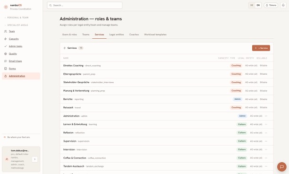Click the Billable label in Direktes Coaching row
289x174 pixels.
(263, 66)
